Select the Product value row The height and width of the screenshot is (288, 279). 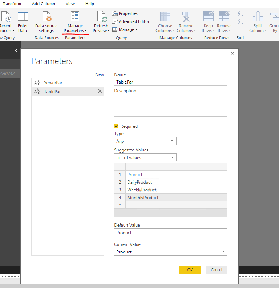click(171, 174)
